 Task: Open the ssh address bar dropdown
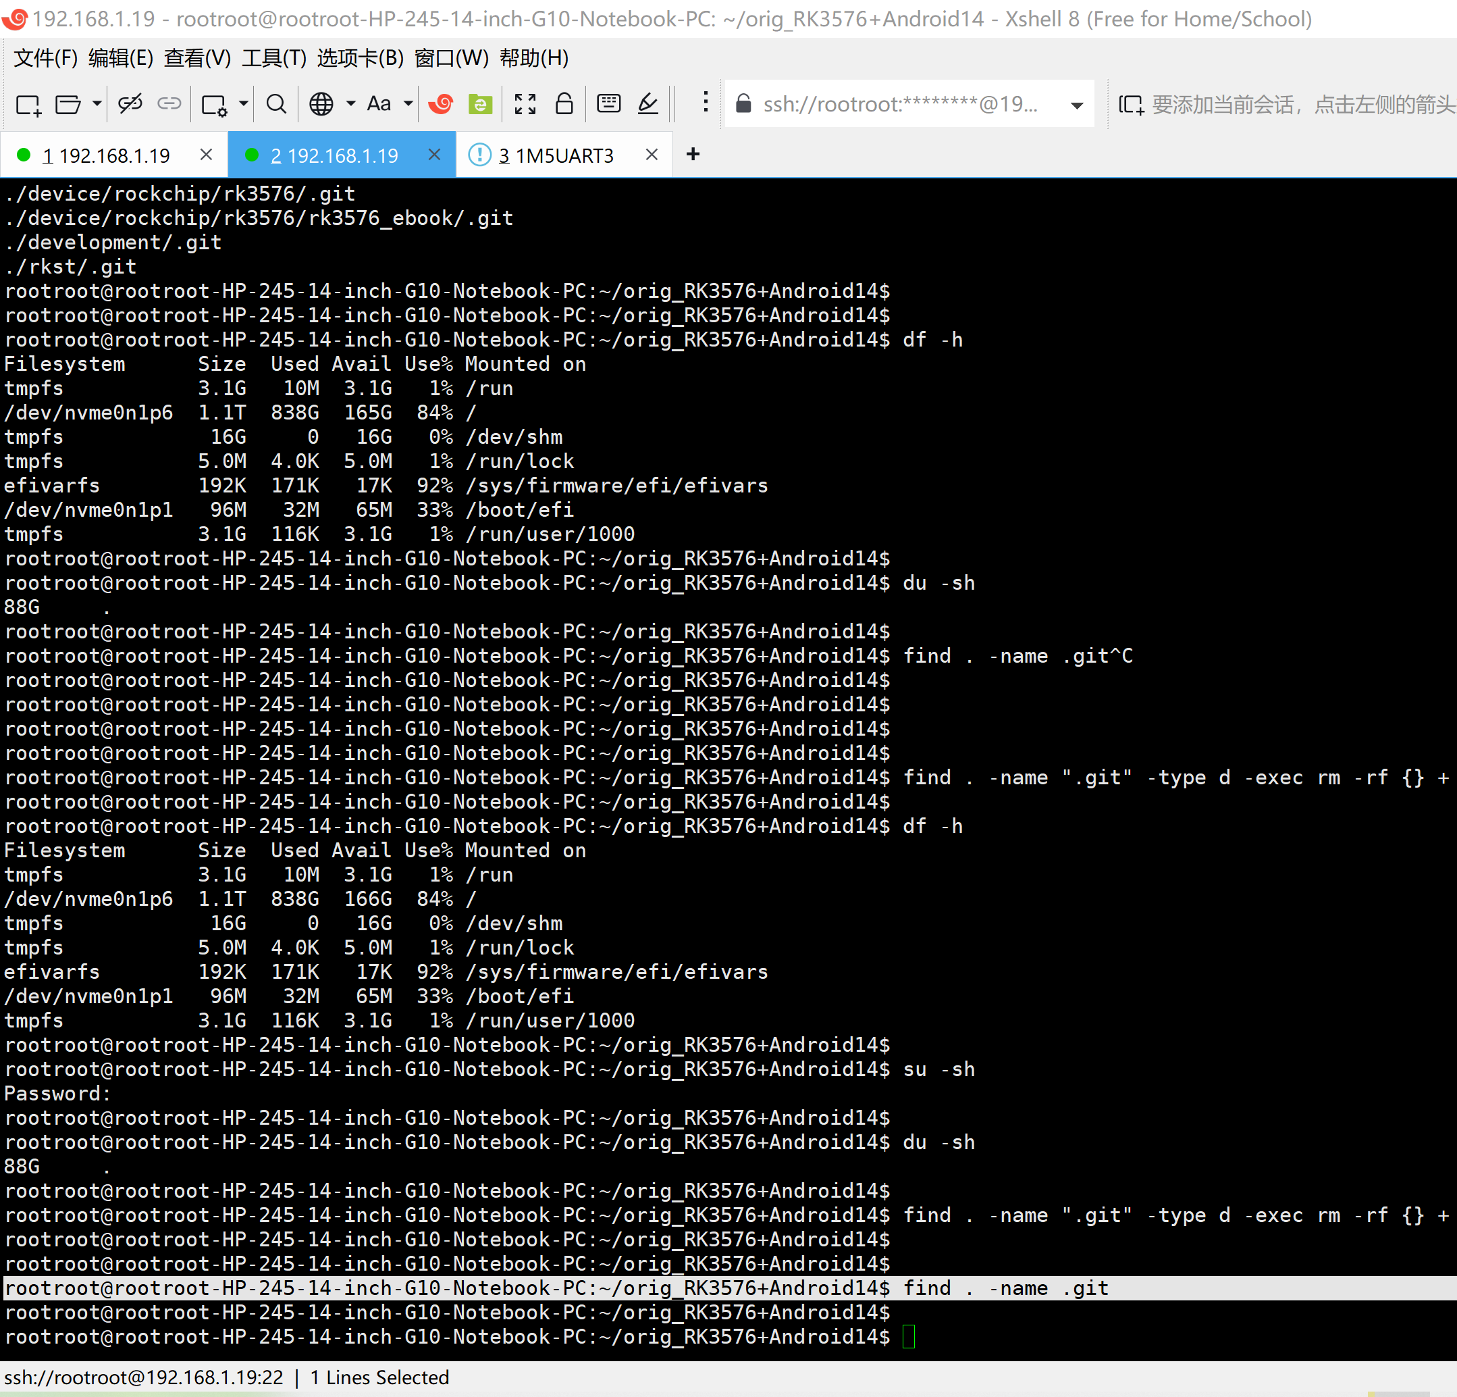click(x=1076, y=105)
